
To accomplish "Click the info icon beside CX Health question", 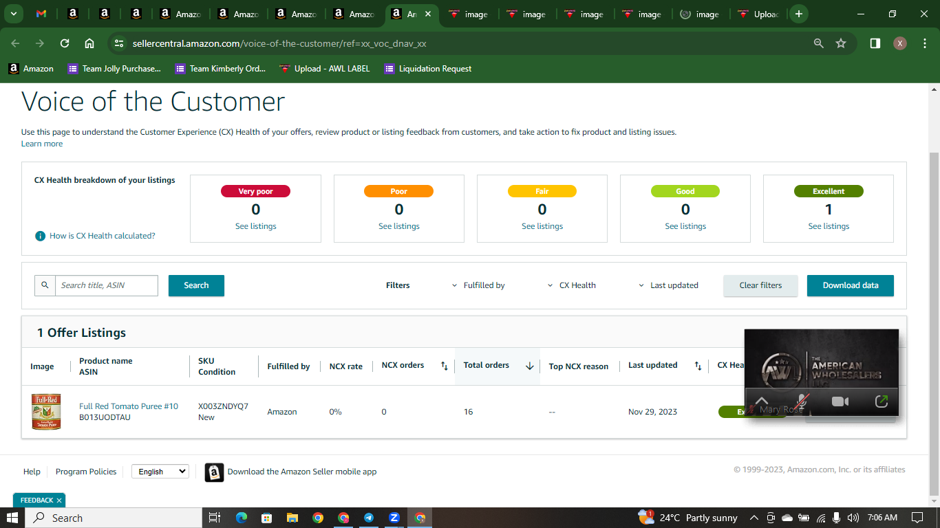I will 41,236.
